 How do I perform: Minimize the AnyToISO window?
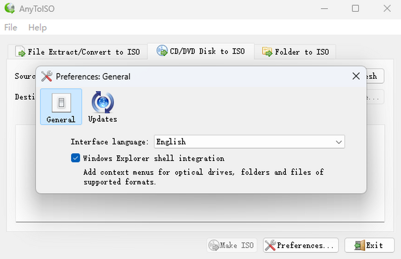pyautogui.click(x=324, y=9)
